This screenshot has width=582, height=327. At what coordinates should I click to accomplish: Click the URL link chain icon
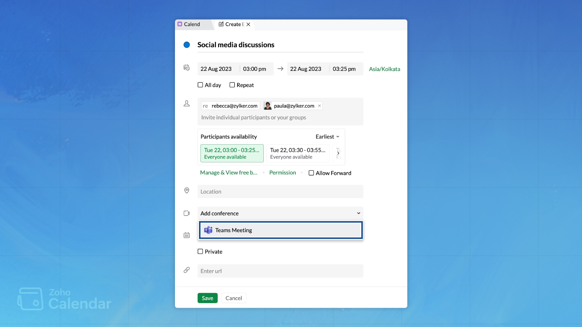[187, 270]
